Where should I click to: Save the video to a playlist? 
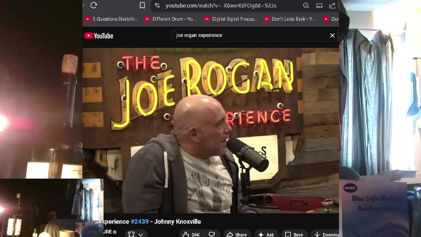(x=294, y=234)
